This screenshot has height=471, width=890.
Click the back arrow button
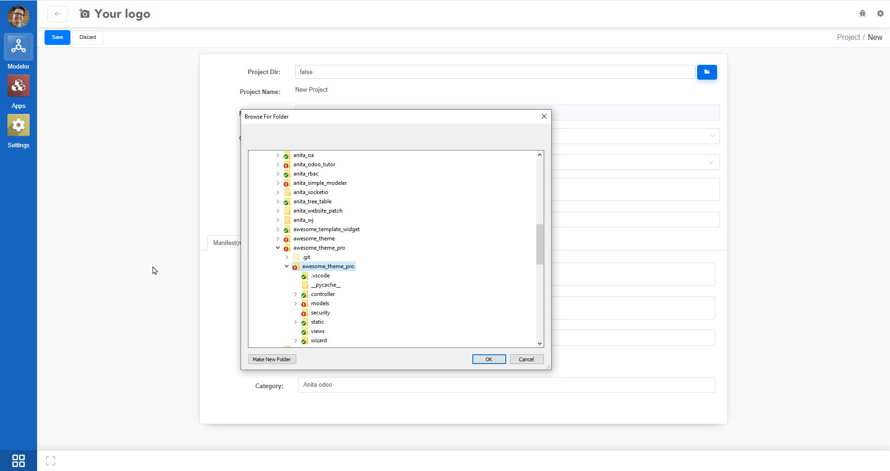click(57, 14)
